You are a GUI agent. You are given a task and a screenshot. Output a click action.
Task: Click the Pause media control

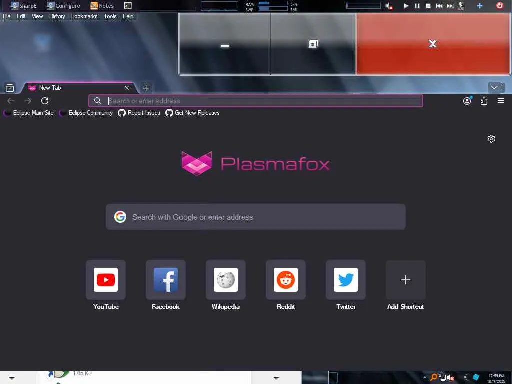click(x=417, y=6)
